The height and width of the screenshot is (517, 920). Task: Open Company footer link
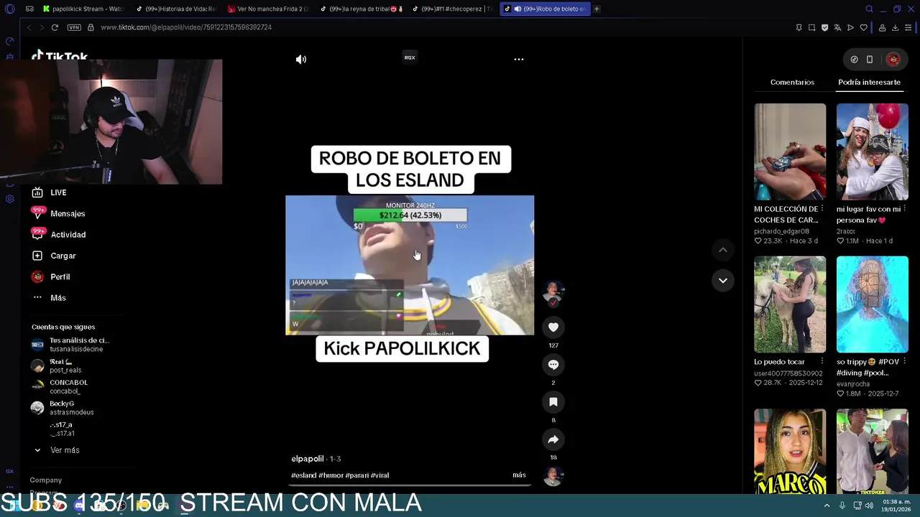(45, 480)
